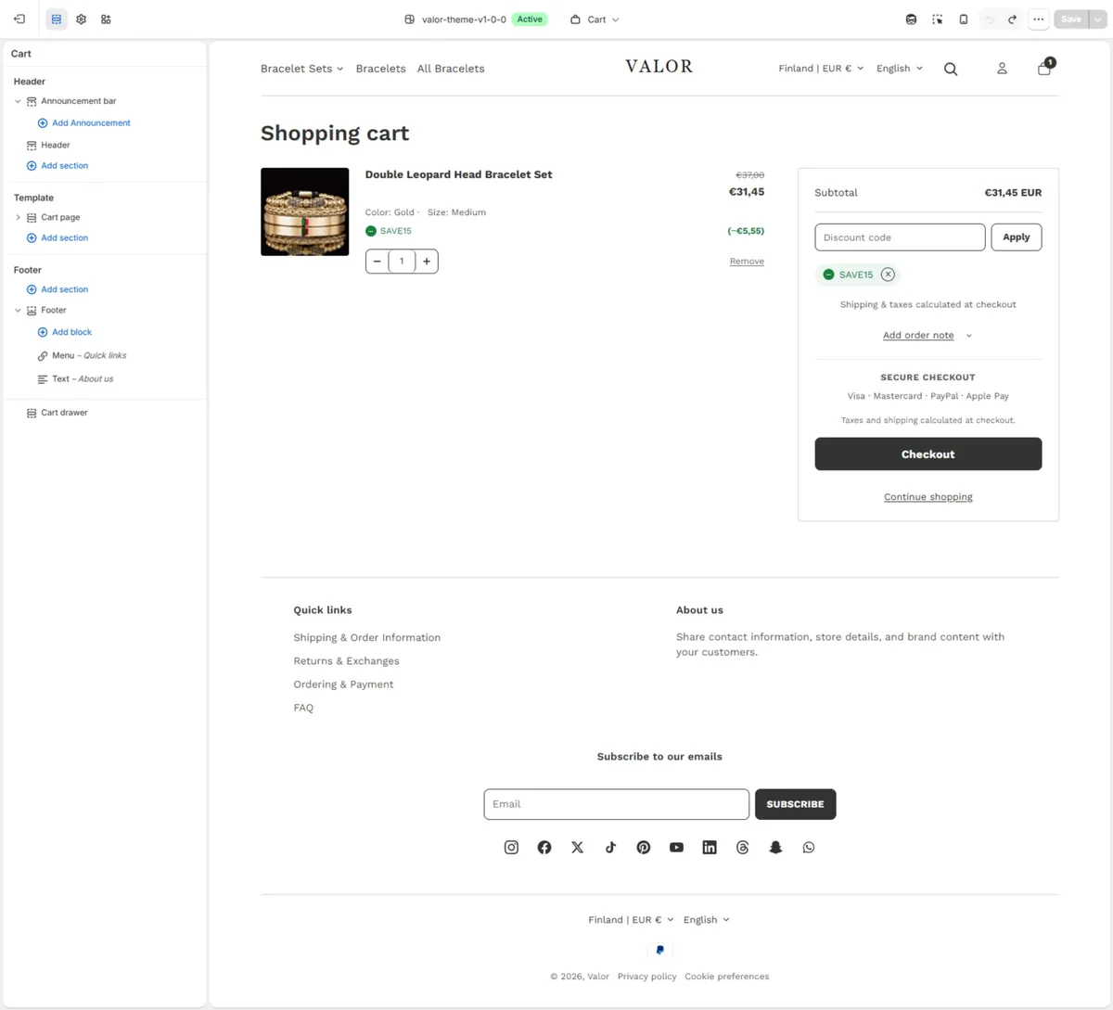Select the Sections panel icon

click(57, 19)
